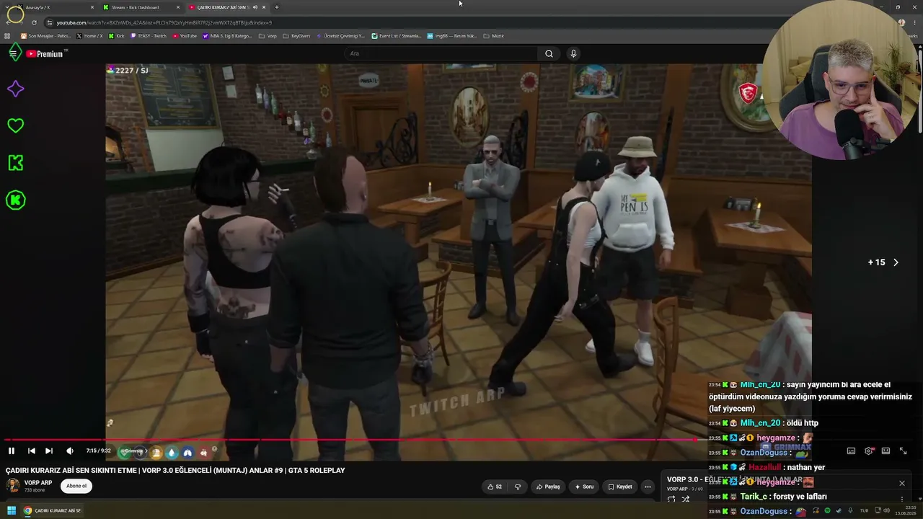Close the VORP 3.0 playlist panel
The width and height of the screenshot is (923, 519).
pyautogui.click(x=901, y=483)
